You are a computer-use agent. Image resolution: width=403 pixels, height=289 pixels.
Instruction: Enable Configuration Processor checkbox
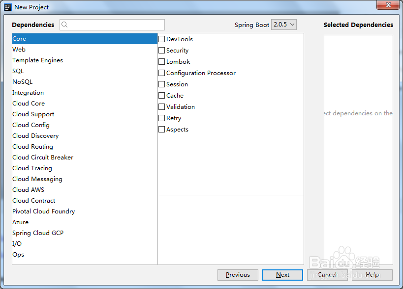[162, 73]
